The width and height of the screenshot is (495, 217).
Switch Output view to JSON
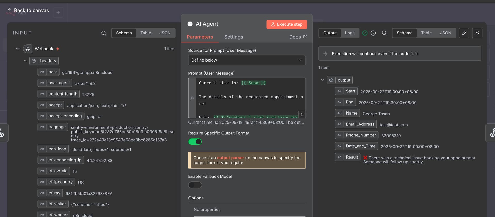[445, 33]
